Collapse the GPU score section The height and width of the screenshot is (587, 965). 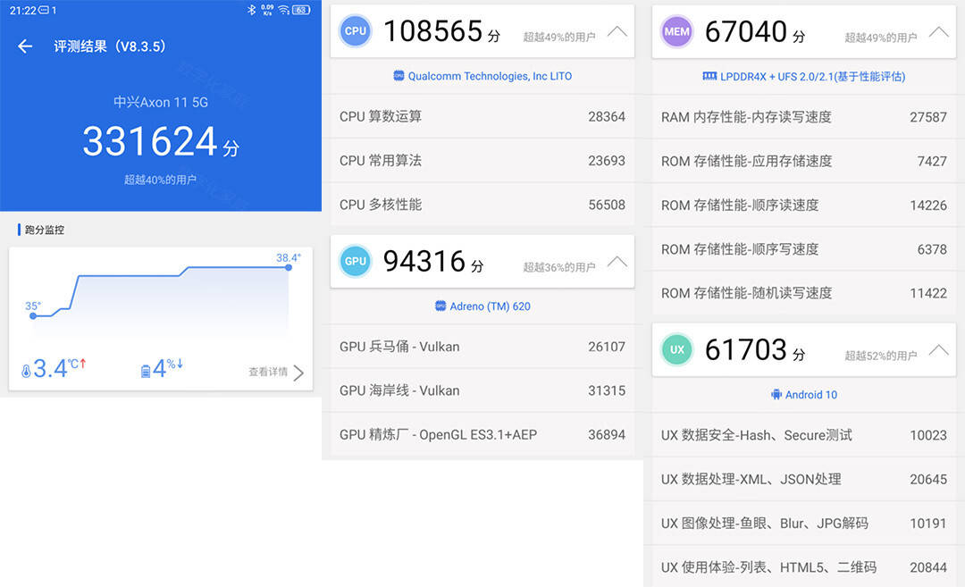617,262
